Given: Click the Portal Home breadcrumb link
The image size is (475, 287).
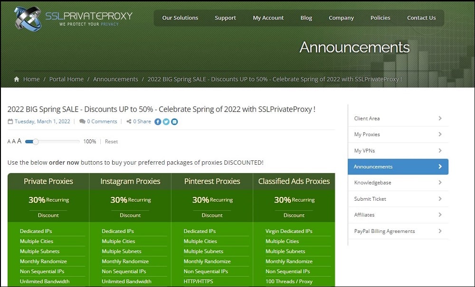Looking at the screenshot, I should [x=66, y=79].
